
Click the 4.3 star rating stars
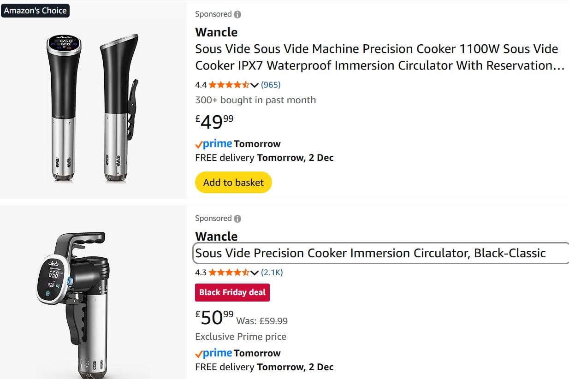[229, 272]
